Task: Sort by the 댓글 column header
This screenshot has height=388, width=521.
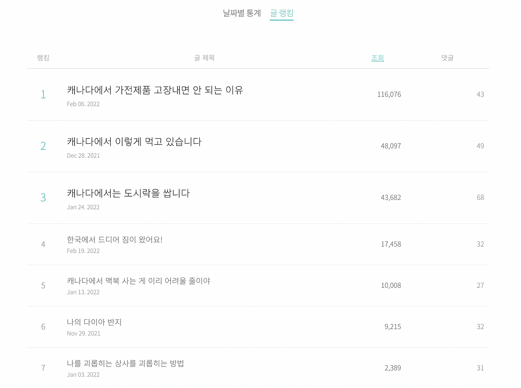Action: coord(447,58)
